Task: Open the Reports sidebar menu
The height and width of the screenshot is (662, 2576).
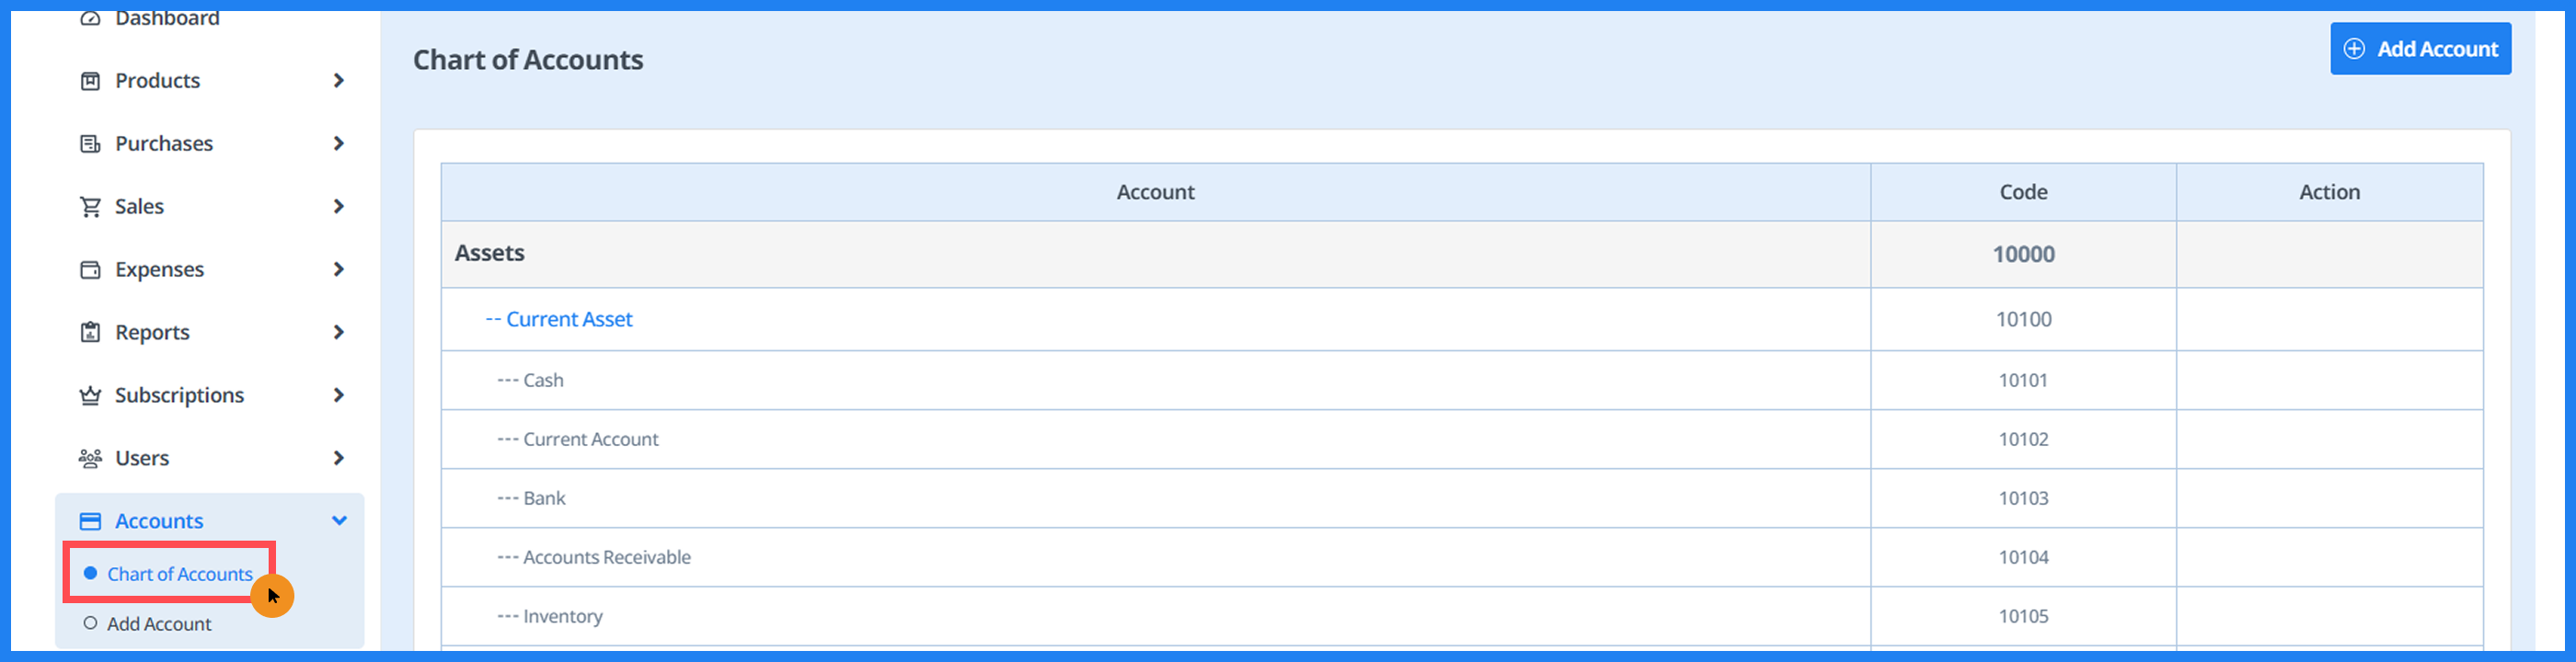Action: tap(210, 332)
